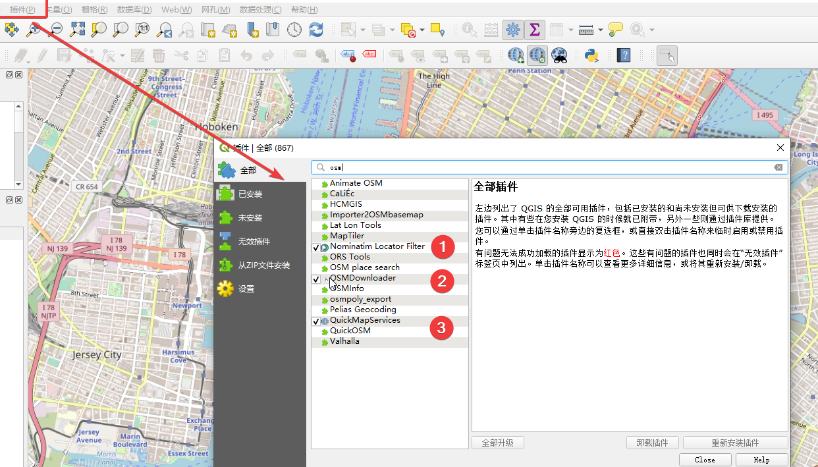Viewport: 818px width, 467px height.
Task: Click Zoom to Native Resolution 1:1 icon
Action: tap(142, 29)
